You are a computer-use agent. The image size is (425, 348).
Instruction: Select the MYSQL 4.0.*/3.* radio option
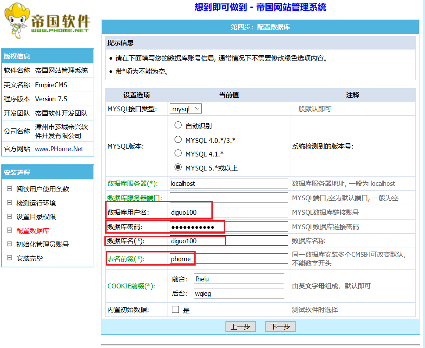[x=178, y=139]
